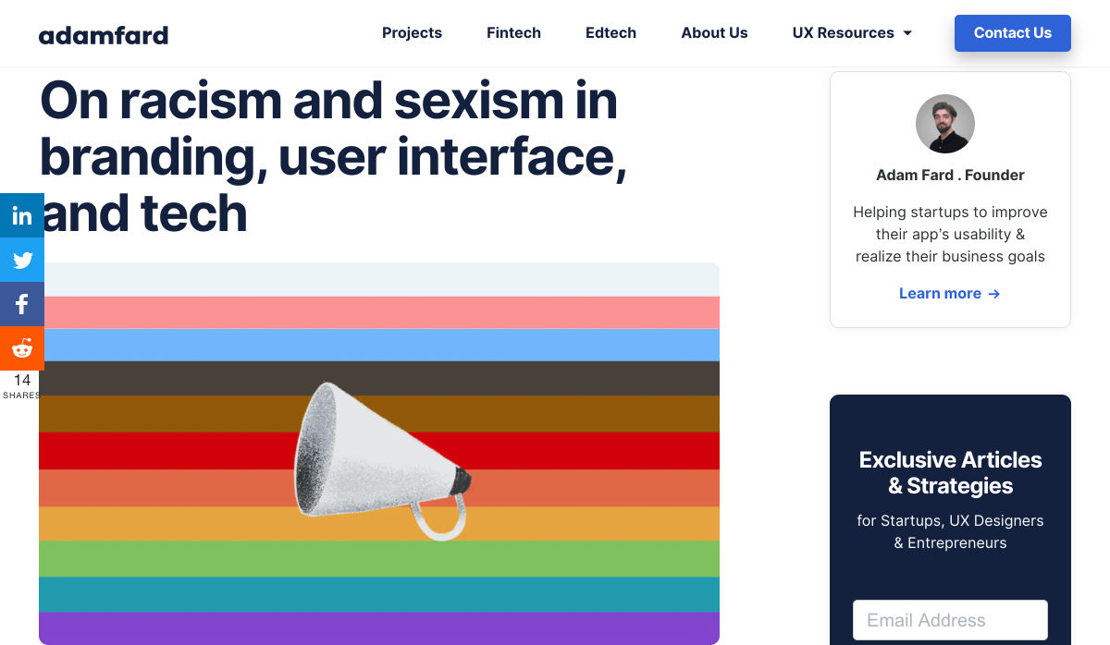Open the Edtech nav item
1110x645 pixels.
[x=610, y=33]
